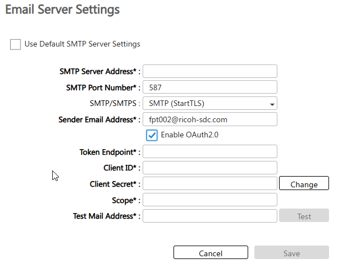Viewport: 347px width, 268px height.
Task: Click the greyed-out Test button
Action: click(304, 216)
